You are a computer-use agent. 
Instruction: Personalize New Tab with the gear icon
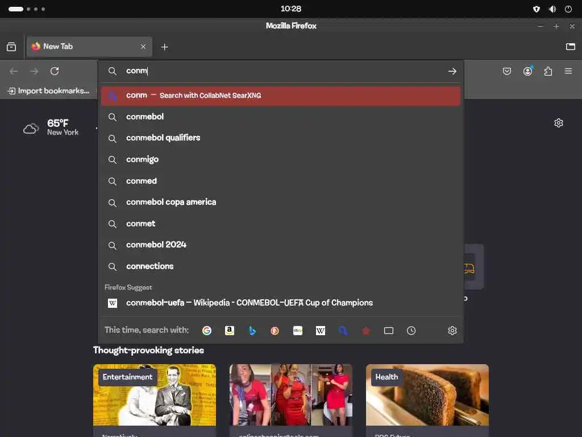pyautogui.click(x=559, y=123)
